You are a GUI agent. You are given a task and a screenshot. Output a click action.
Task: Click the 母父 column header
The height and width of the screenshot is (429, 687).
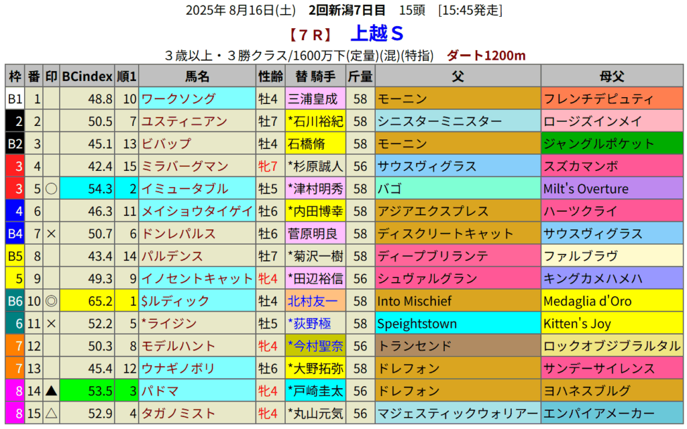(612, 76)
